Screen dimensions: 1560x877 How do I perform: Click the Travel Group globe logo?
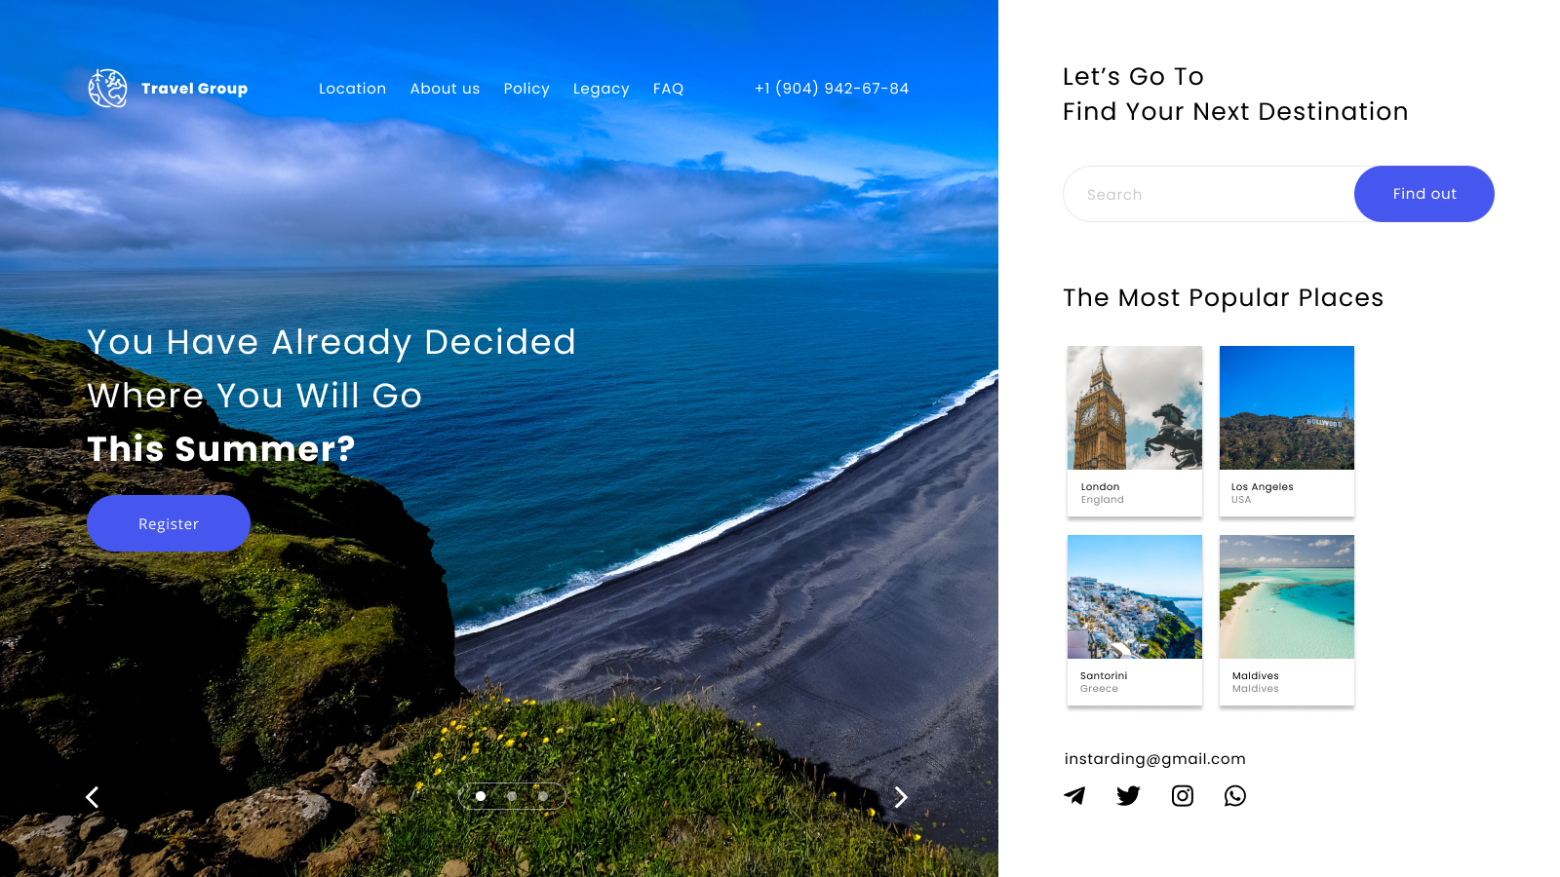(x=107, y=88)
